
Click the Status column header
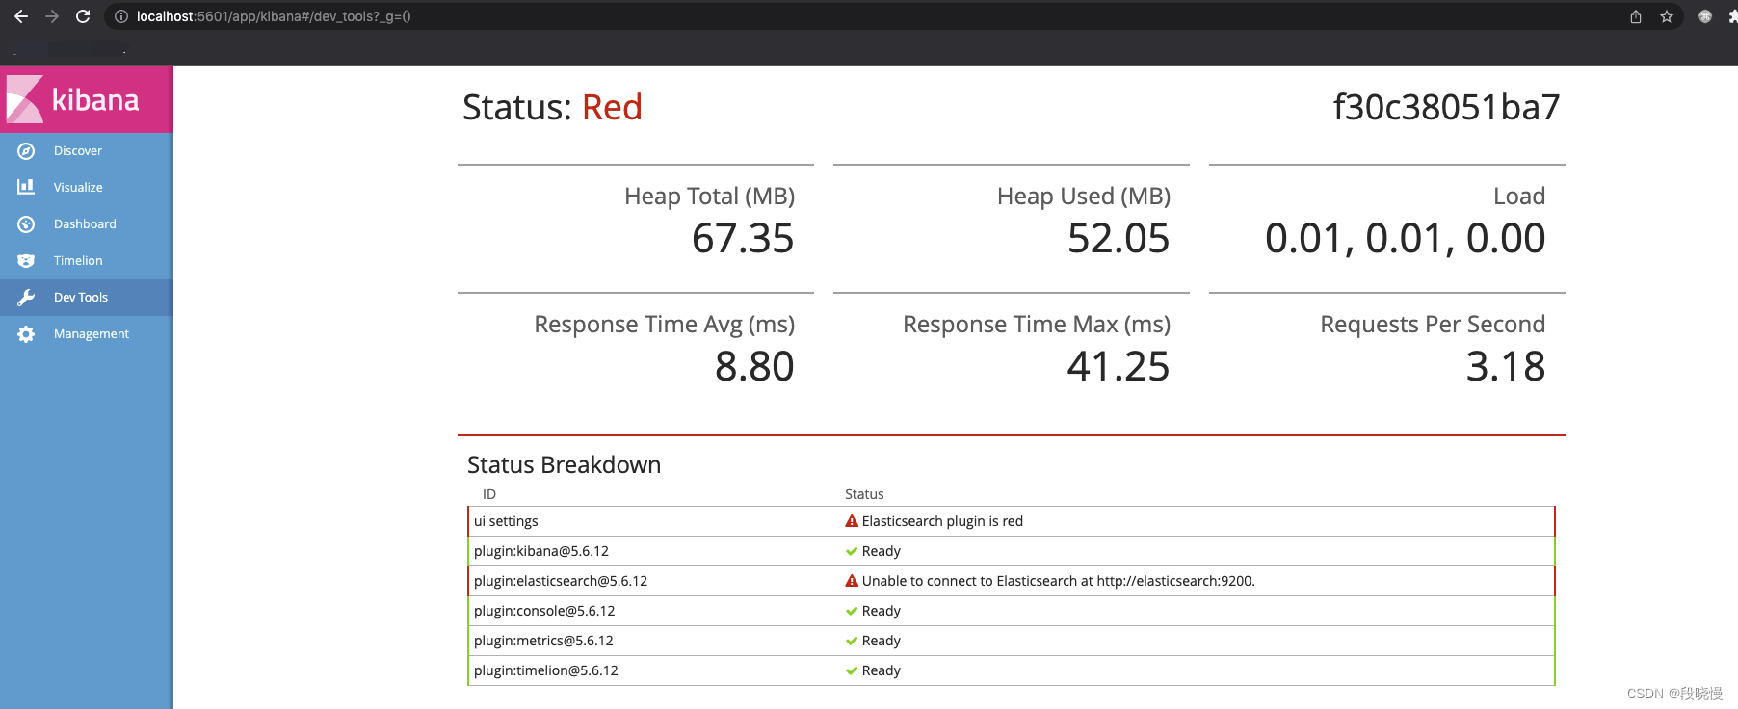[864, 494]
